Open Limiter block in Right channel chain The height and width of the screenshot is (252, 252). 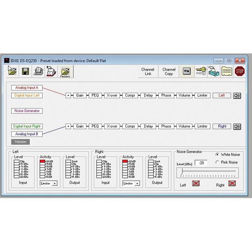pos(202,126)
